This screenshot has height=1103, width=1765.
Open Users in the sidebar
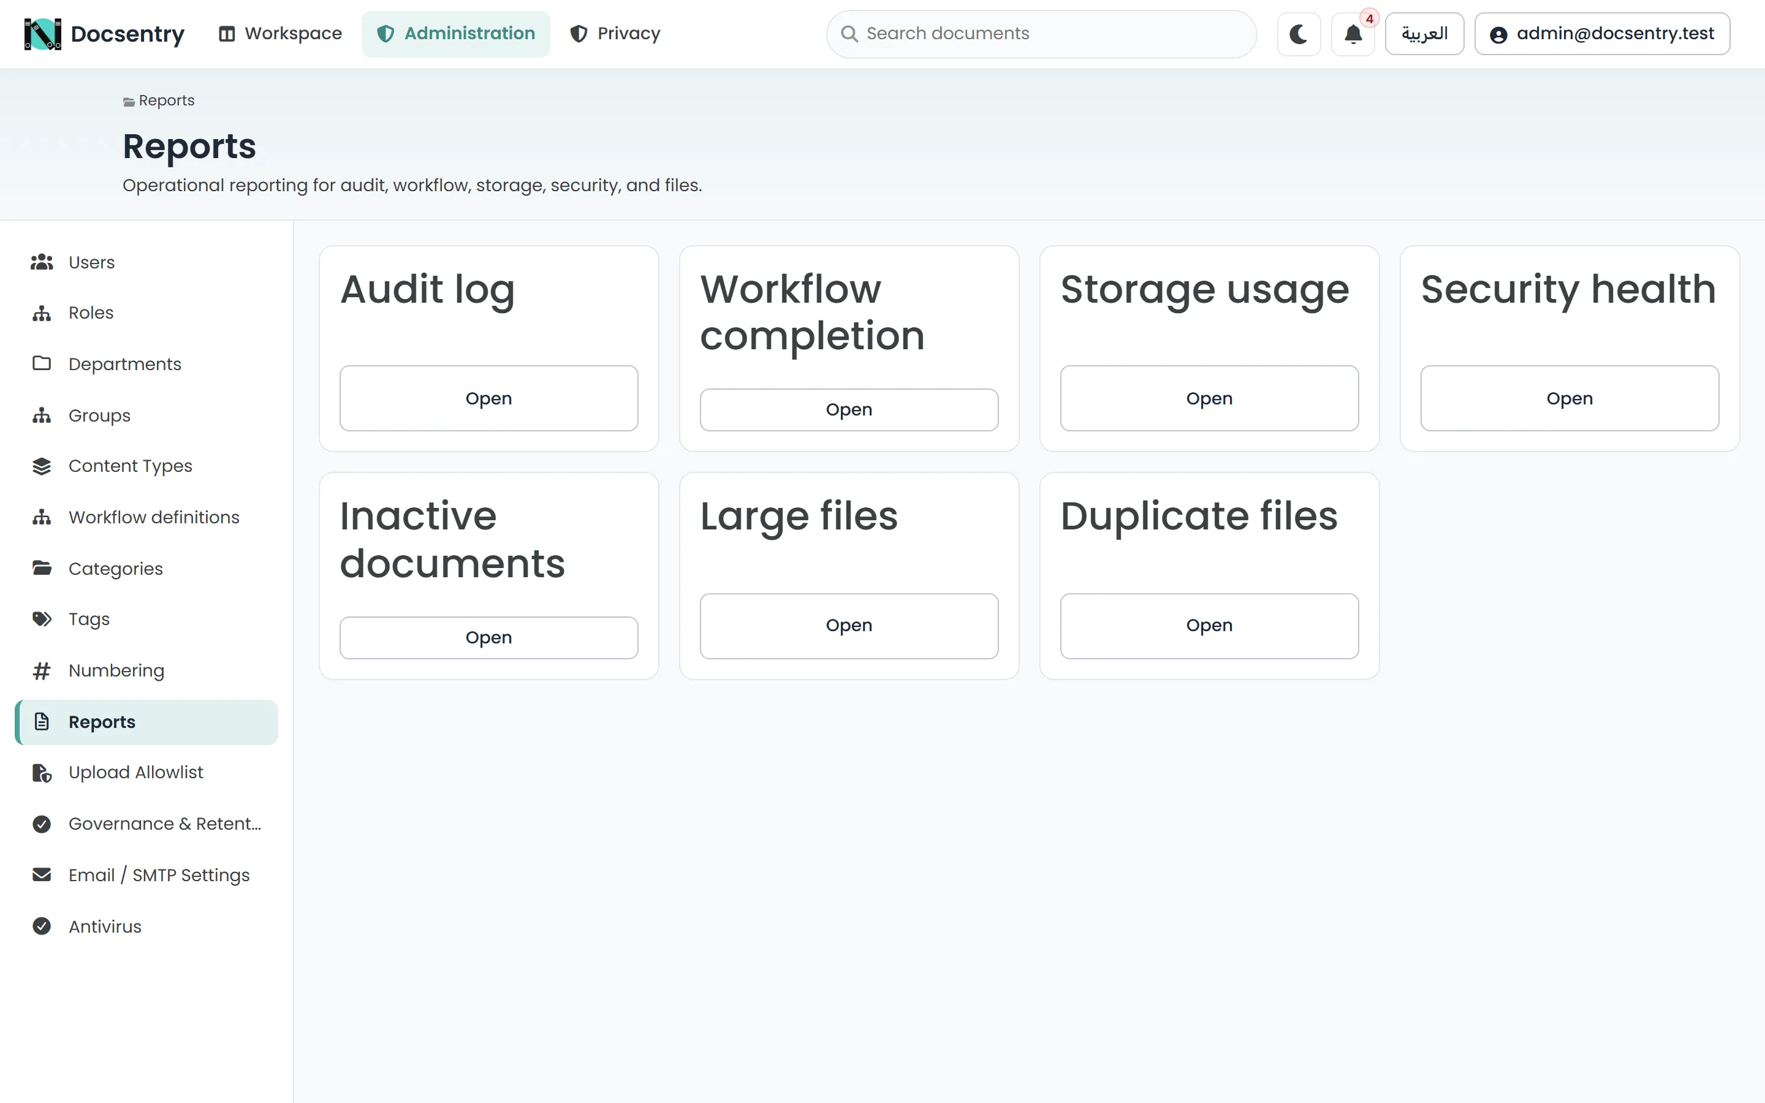pyautogui.click(x=146, y=262)
